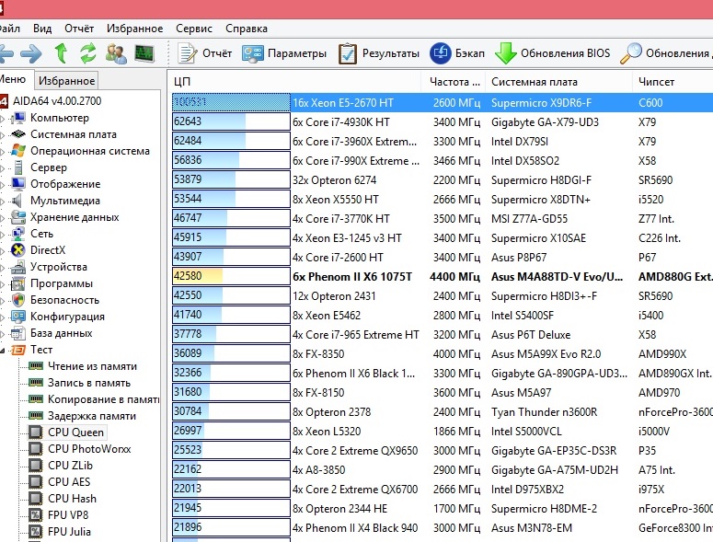The width and height of the screenshot is (713, 542).
Task: Open Копирование в памяти benchmark
Action: point(103,399)
